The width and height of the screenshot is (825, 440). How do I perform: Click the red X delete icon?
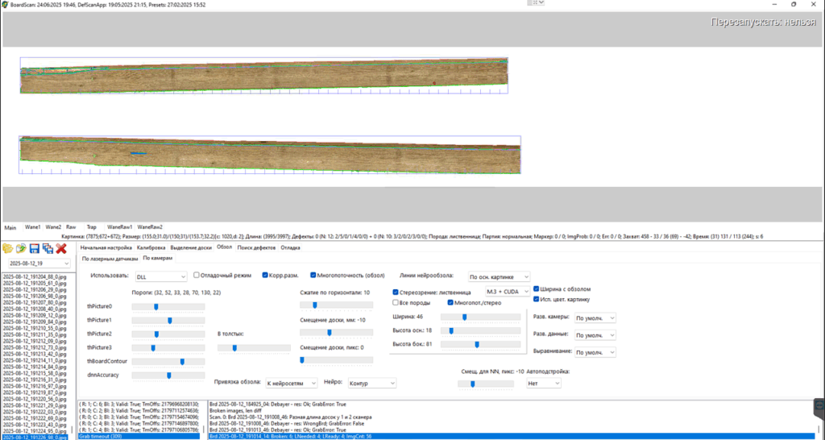[61, 248]
